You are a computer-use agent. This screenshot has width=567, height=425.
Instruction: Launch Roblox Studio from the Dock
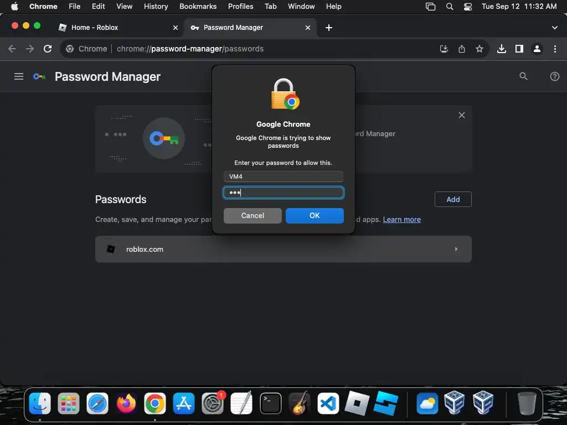point(386,403)
